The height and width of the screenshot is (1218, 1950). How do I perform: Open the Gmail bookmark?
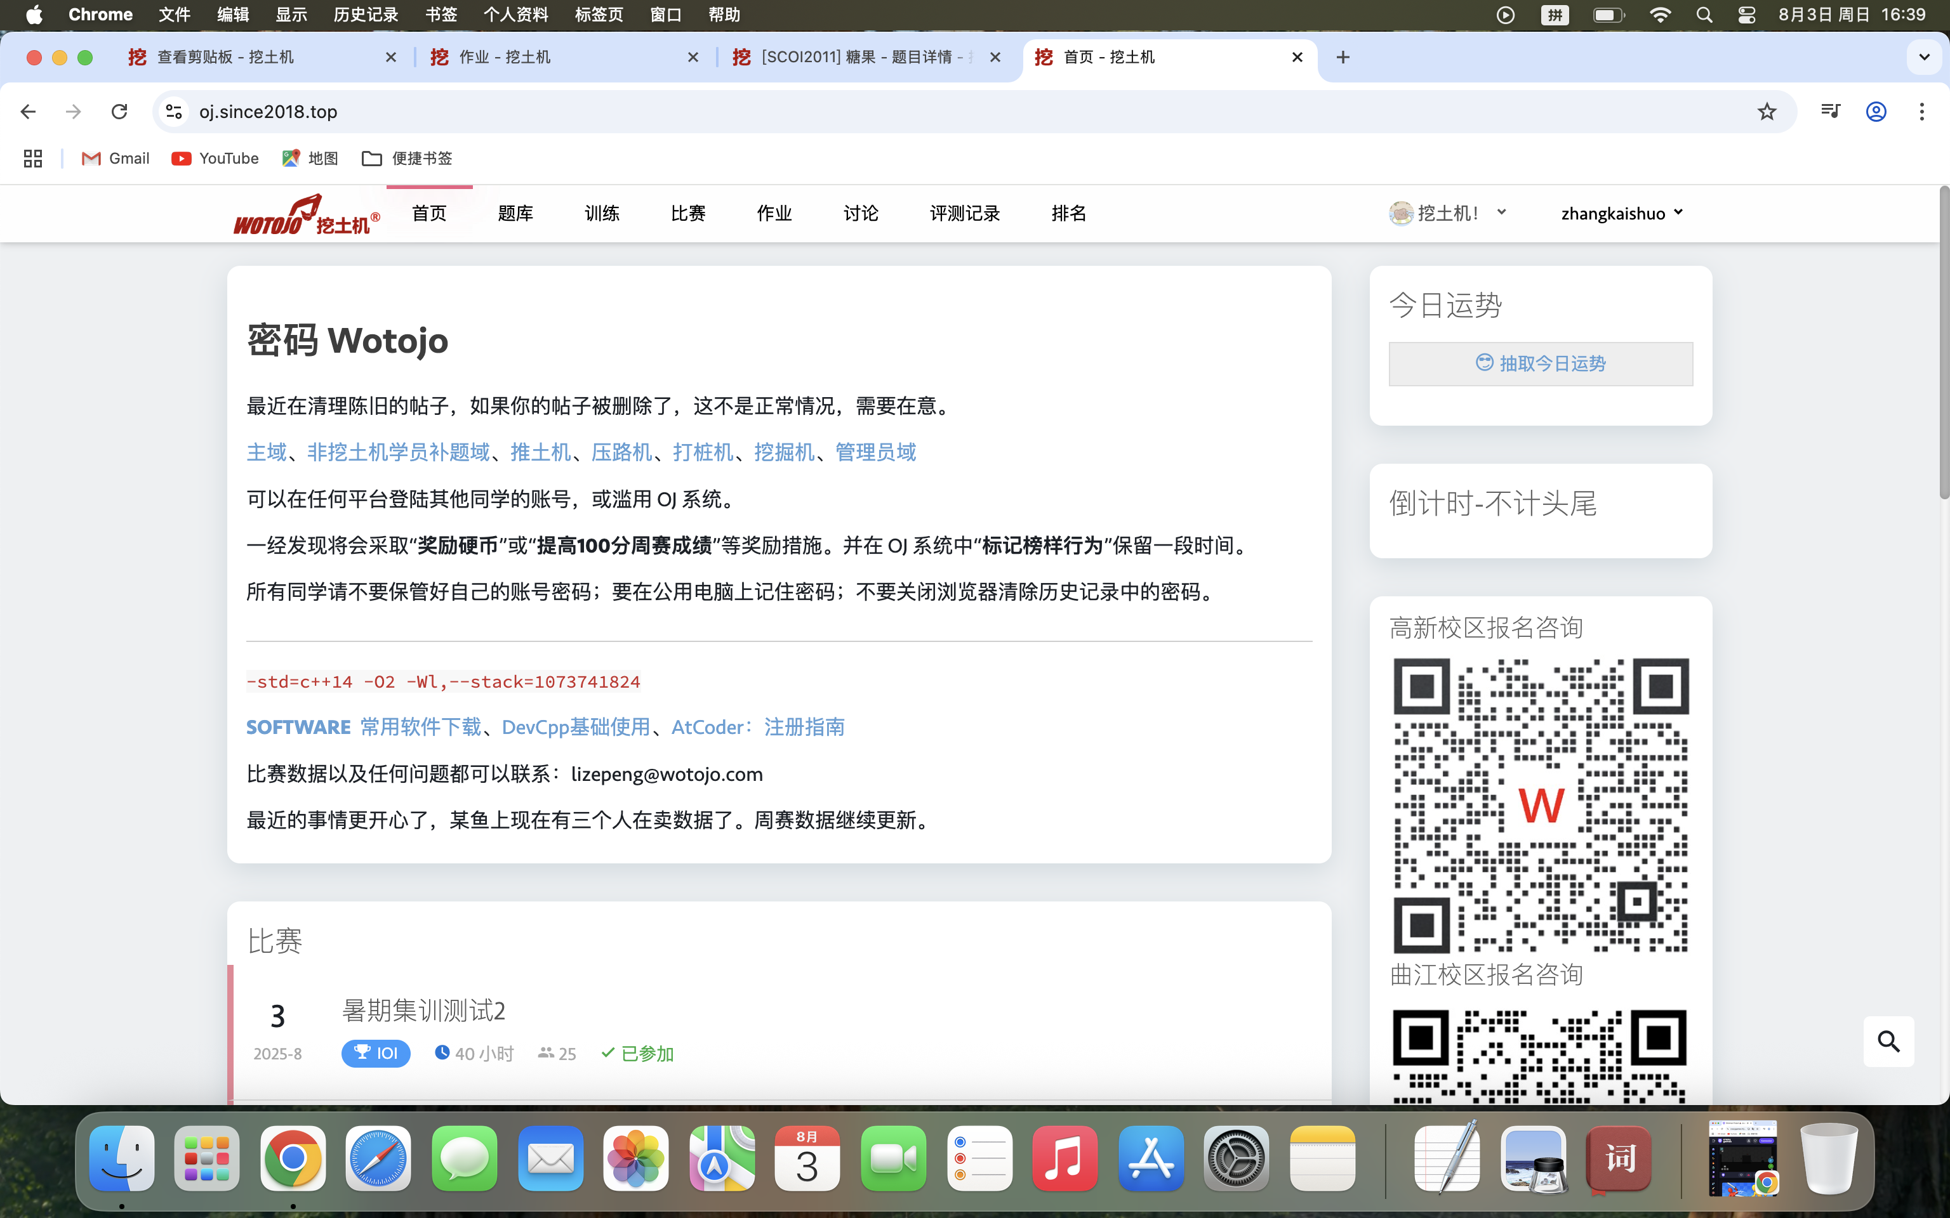[x=116, y=159]
